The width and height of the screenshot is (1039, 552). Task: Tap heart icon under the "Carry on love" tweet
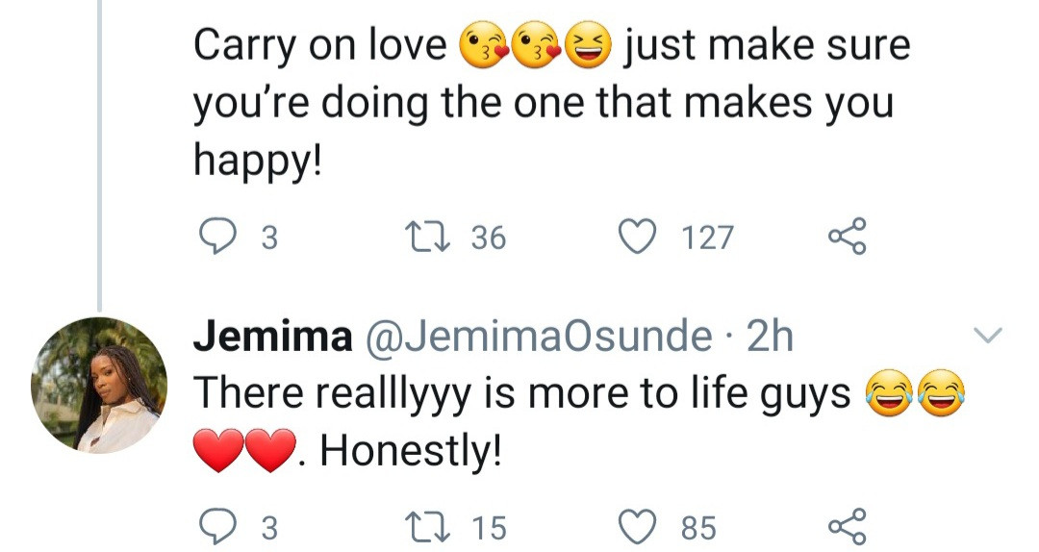637,237
